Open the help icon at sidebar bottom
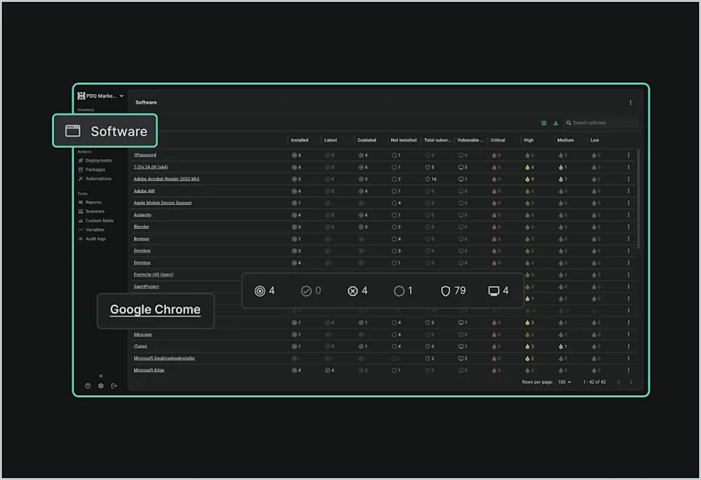The height and width of the screenshot is (480, 701). click(x=88, y=385)
